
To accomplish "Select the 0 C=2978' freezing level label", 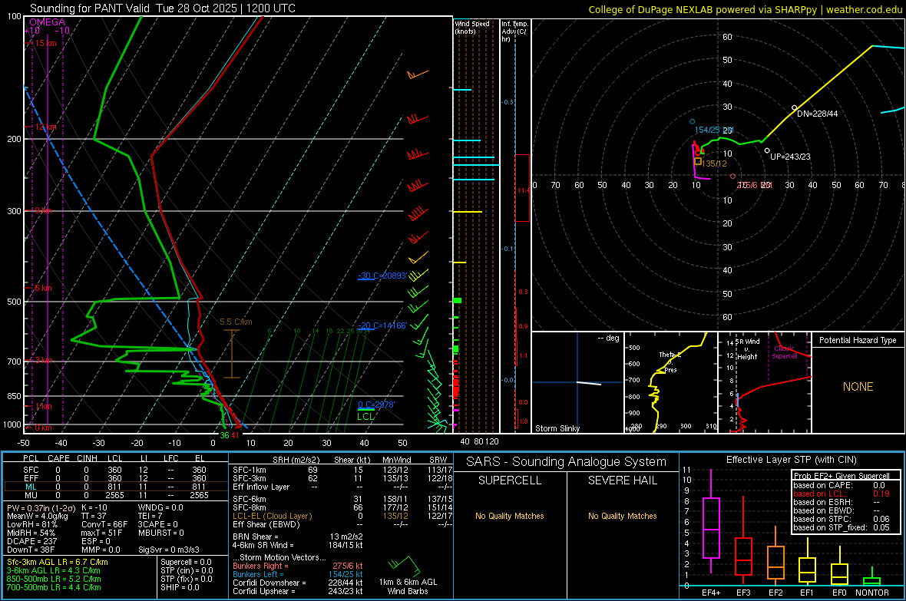I will coord(376,405).
